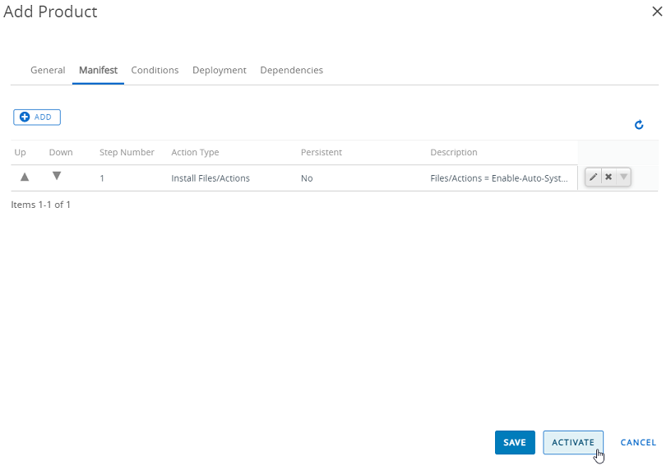The image size is (671, 470).
Task: Click the Up column header
Action: tap(20, 152)
